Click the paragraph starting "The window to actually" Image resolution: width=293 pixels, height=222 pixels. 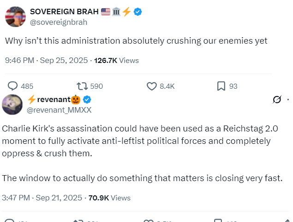(x=142, y=178)
